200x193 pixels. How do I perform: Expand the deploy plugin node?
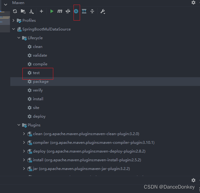point(24,151)
